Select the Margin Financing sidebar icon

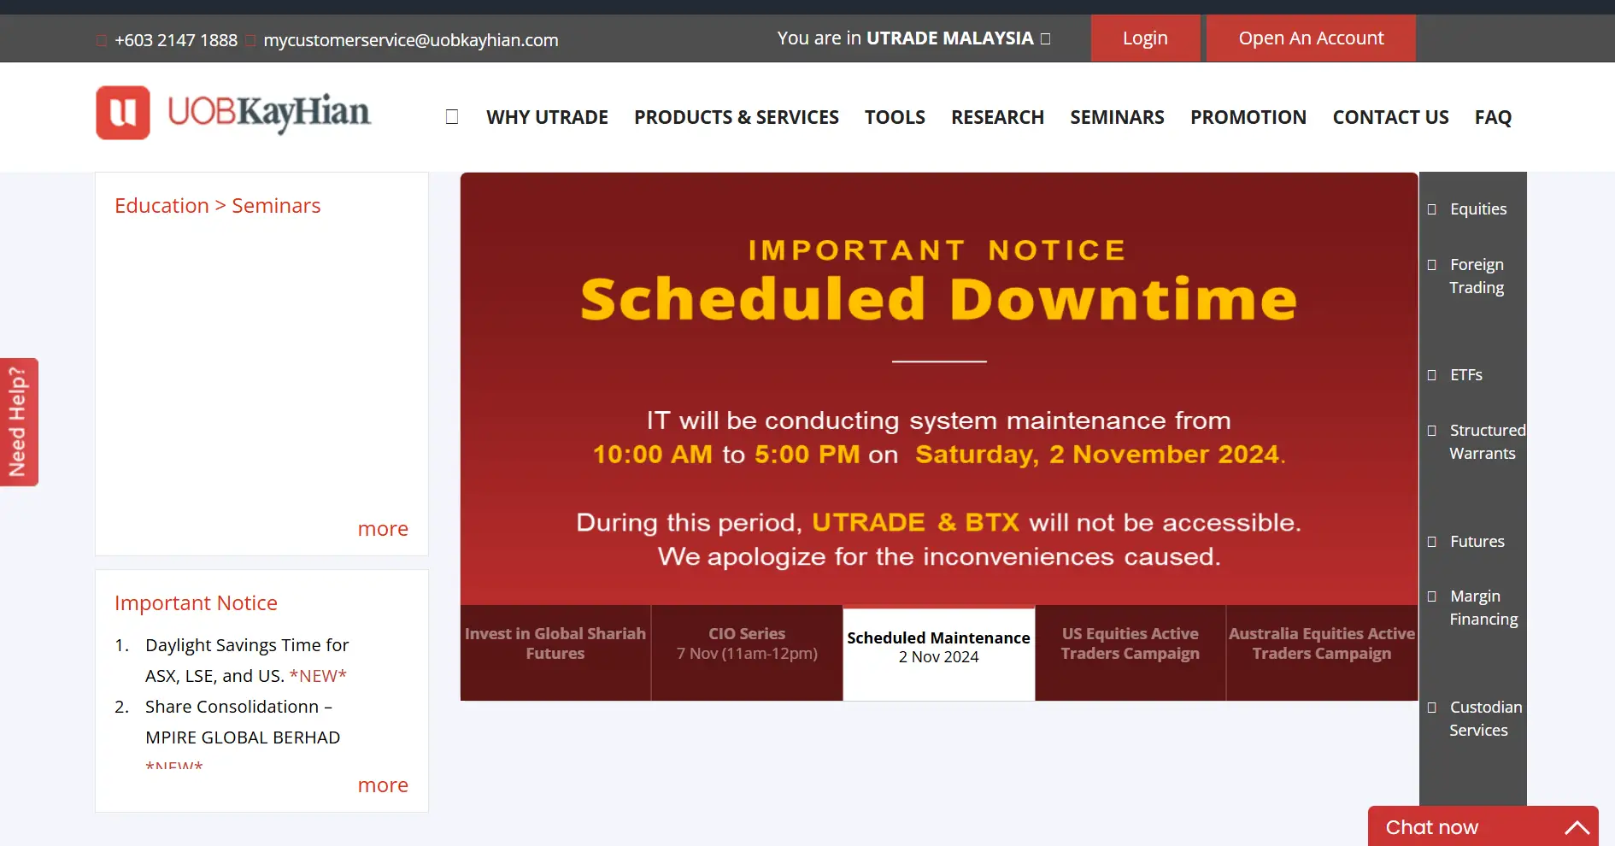(1431, 596)
